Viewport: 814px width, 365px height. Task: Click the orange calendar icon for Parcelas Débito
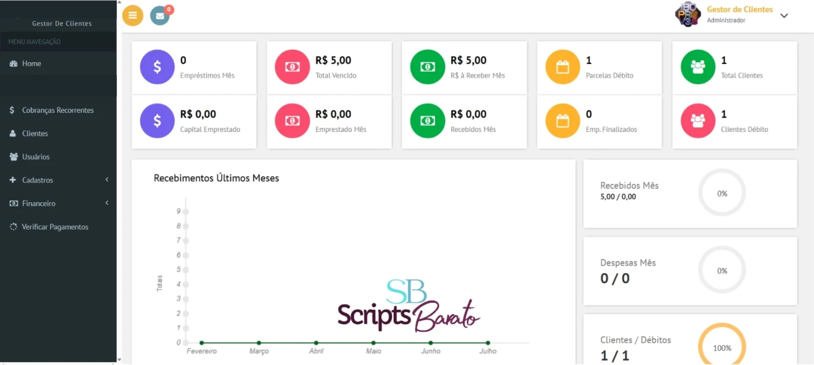(x=562, y=67)
